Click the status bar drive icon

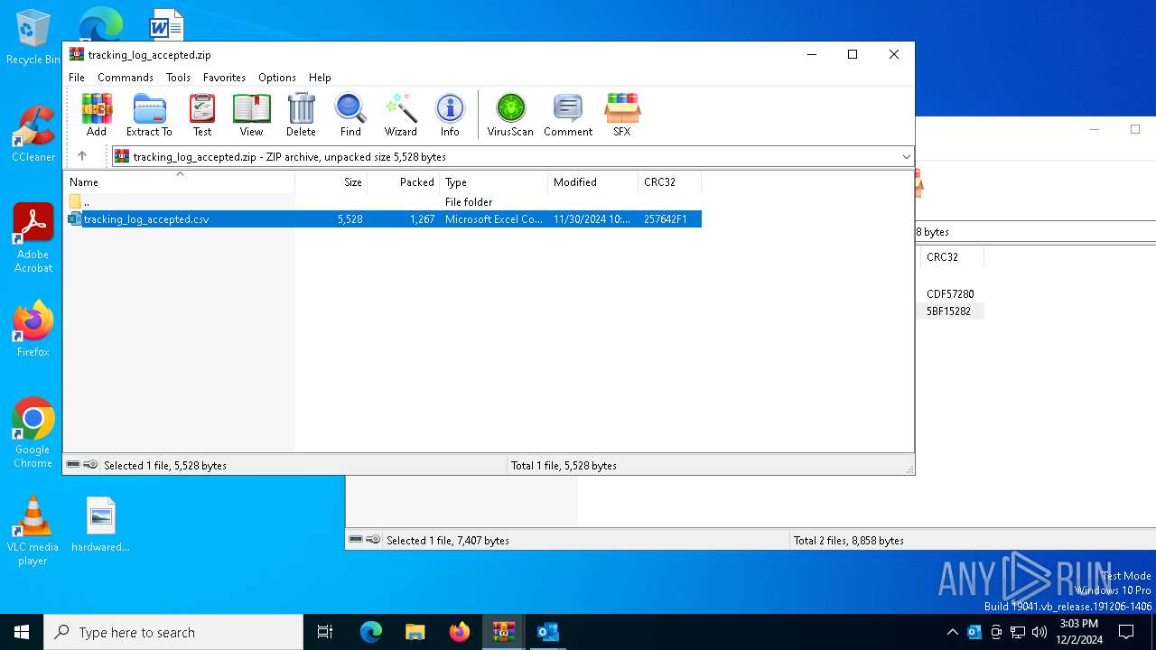coord(73,465)
